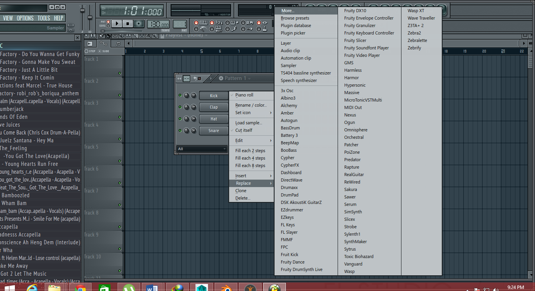Toggle step/graph view icon in step sequencer
The height and width of the screenshot is (291, 535).
pos(187,78)
